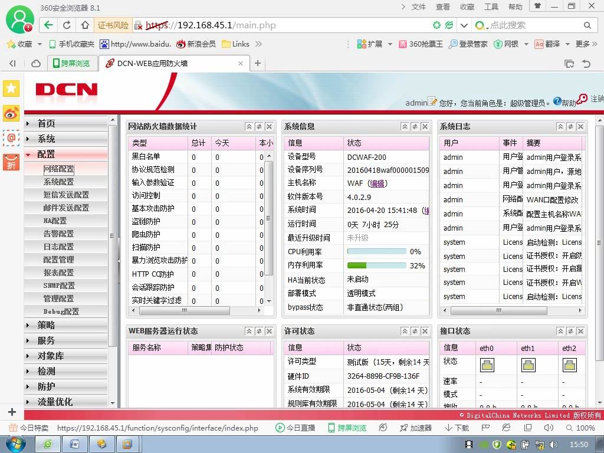Click the browser back arrow button

coord(48,25)
